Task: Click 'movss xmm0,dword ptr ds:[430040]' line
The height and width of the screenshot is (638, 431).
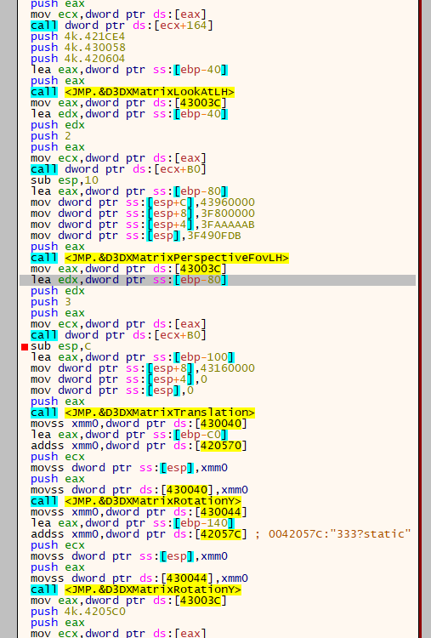Action: (x=139, y=424)
